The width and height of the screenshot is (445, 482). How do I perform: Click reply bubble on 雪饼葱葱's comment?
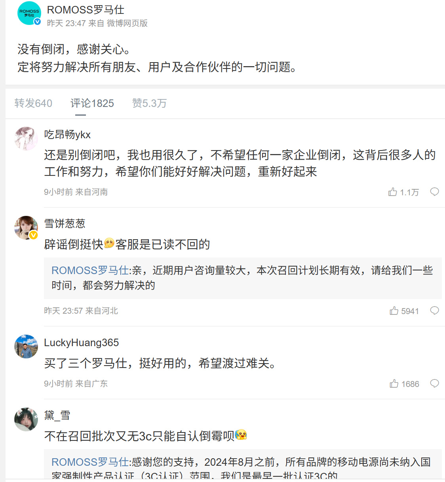click(x=434, y=311)
